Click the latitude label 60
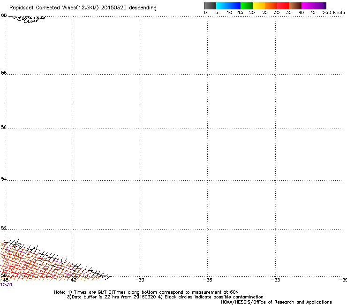347x305 pixels. point(4,15)
